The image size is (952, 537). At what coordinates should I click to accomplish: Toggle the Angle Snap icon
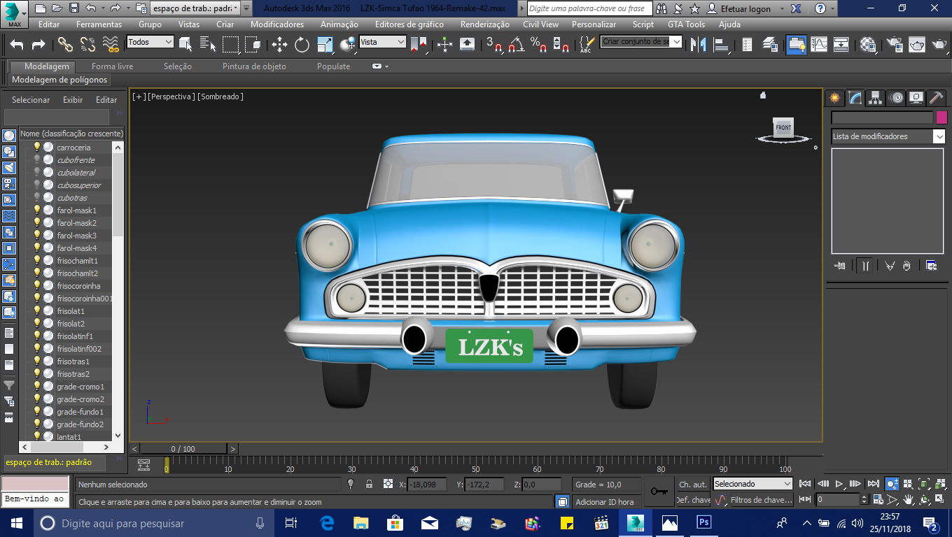click(x=516, y=45)
